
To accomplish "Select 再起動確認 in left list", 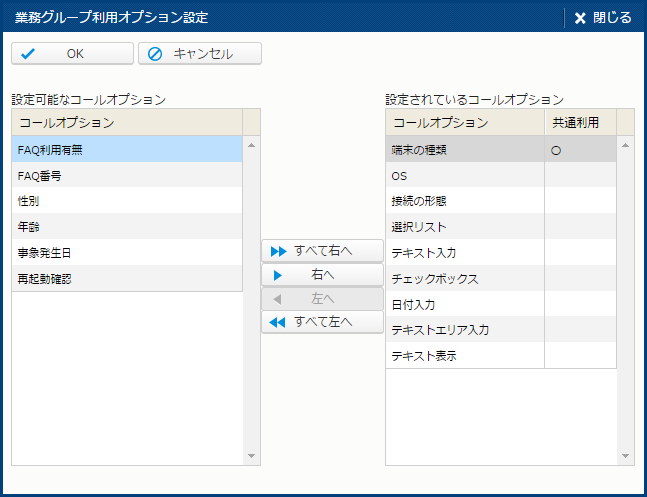I will 127,278.
